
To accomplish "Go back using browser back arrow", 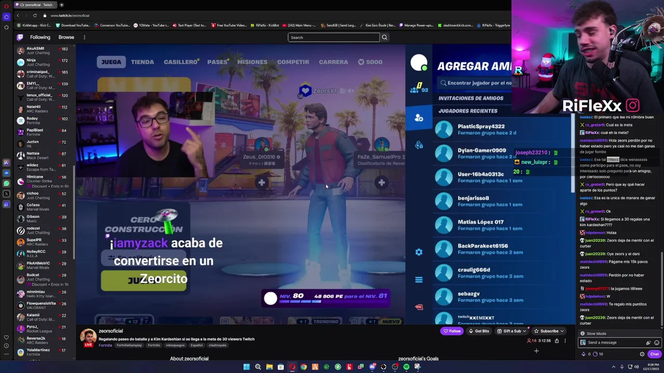I will (x=18, y=16).
